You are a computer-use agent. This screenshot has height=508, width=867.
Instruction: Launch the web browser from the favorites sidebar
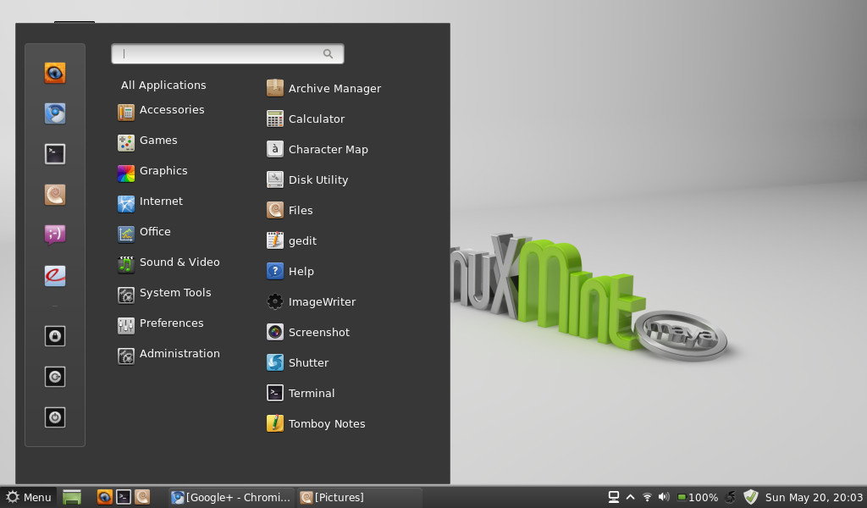coord(54,73)
